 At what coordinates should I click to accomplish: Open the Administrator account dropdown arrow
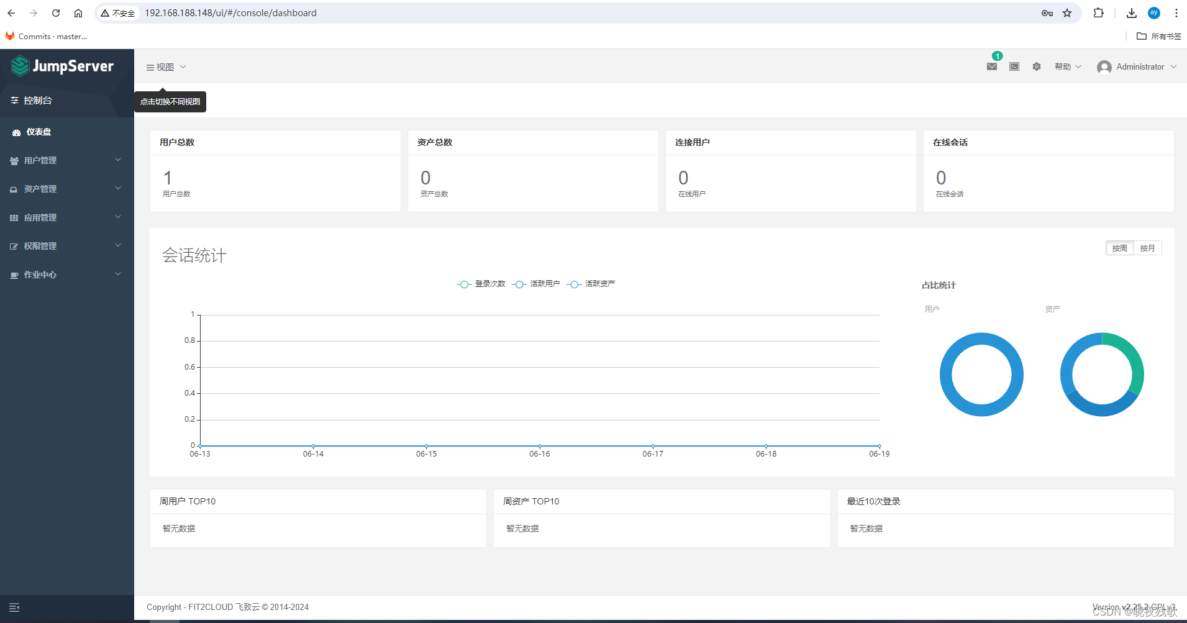pyautogui.click(x=1173, y=67)
